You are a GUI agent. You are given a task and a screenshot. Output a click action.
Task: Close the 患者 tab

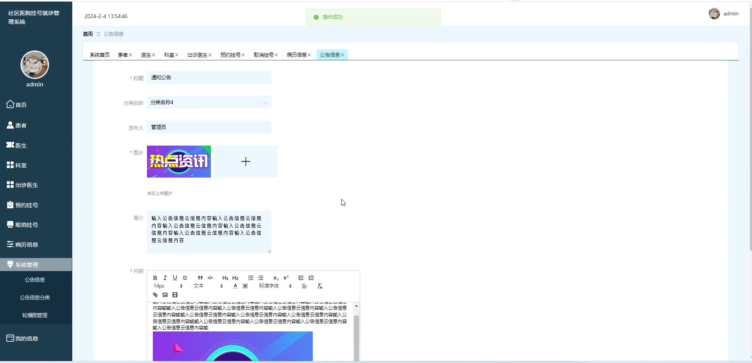pos(131,55)
